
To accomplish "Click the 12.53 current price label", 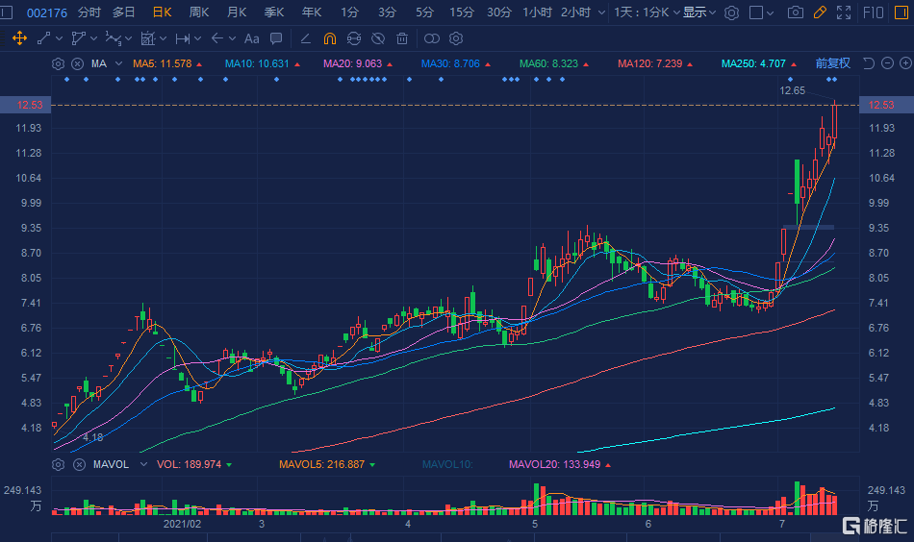I will pos(881,105).
